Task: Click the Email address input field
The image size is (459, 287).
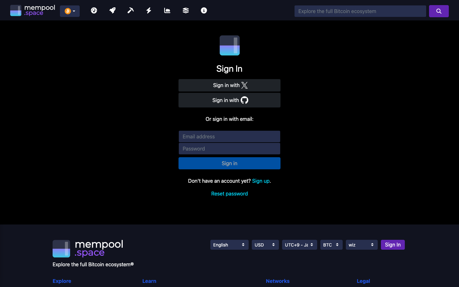Action: tap(229, 136)
